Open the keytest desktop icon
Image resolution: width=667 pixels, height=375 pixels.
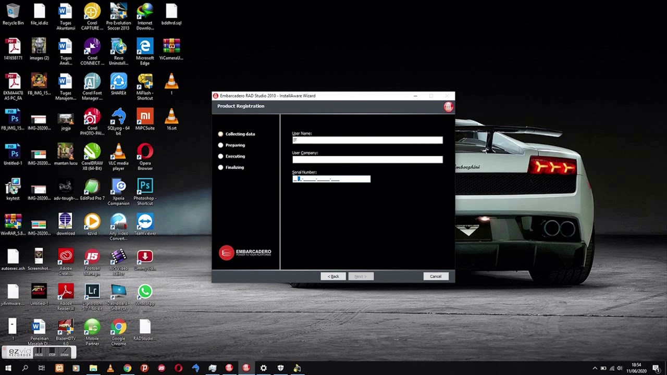pyautogui.click(x=13, y=190)
